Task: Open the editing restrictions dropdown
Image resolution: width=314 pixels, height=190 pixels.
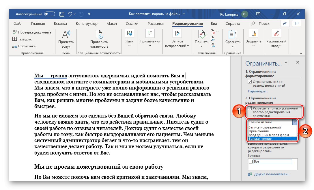Action: (295, 122)
